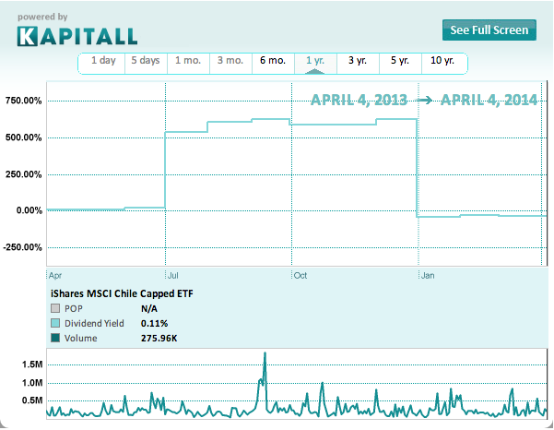
Task: Click the 1.0M volume axis label
Action: point(32,383)
